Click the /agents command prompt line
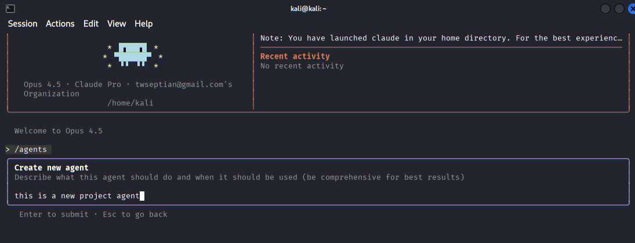This screenshot has height=243, width=635. (x=30, y=150)
